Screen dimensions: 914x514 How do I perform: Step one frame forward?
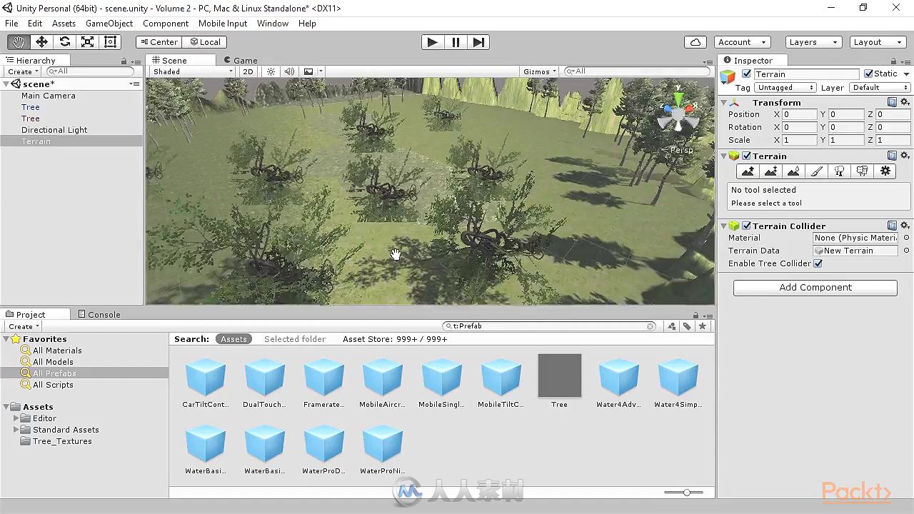[478, 42]
